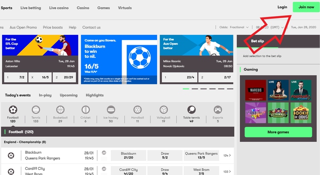Open the Bookie of Odds thumbnail
This screenshot has height=175, width=320.
click(x=301, y=113)
